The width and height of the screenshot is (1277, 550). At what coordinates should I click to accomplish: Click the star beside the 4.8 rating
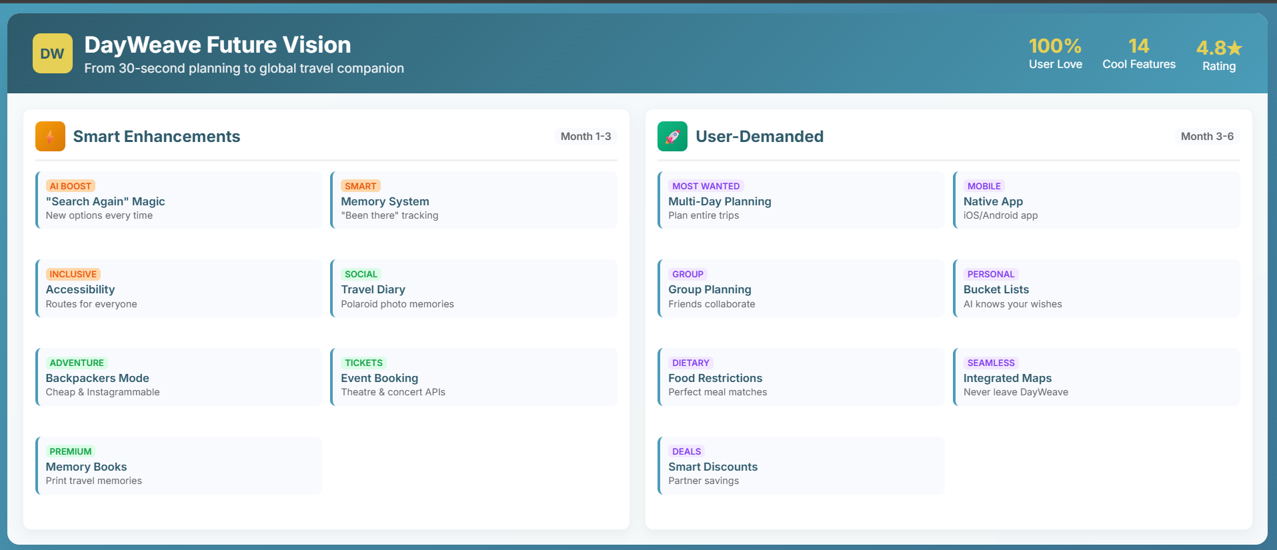coord(1235,48)
